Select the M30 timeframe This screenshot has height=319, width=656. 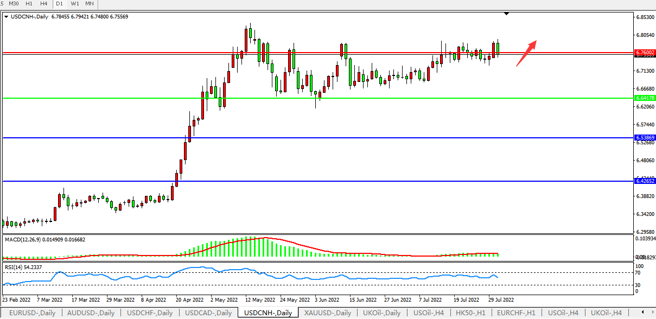[14, 4]
